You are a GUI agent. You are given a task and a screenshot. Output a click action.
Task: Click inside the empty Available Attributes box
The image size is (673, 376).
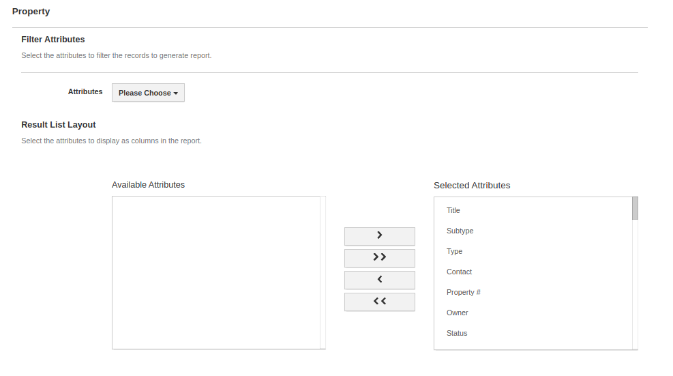pyautogui.click(x=215, y=273)
